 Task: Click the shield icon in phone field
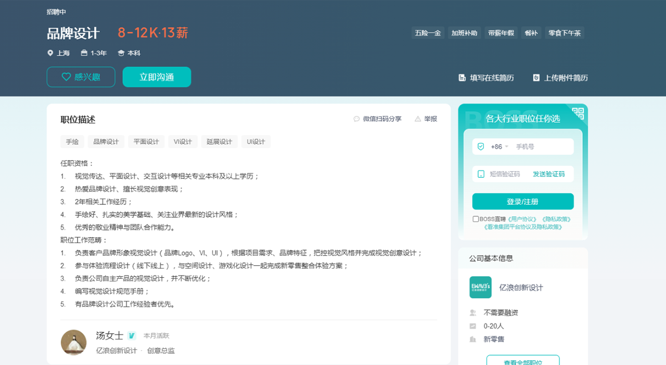coord(481,147)
